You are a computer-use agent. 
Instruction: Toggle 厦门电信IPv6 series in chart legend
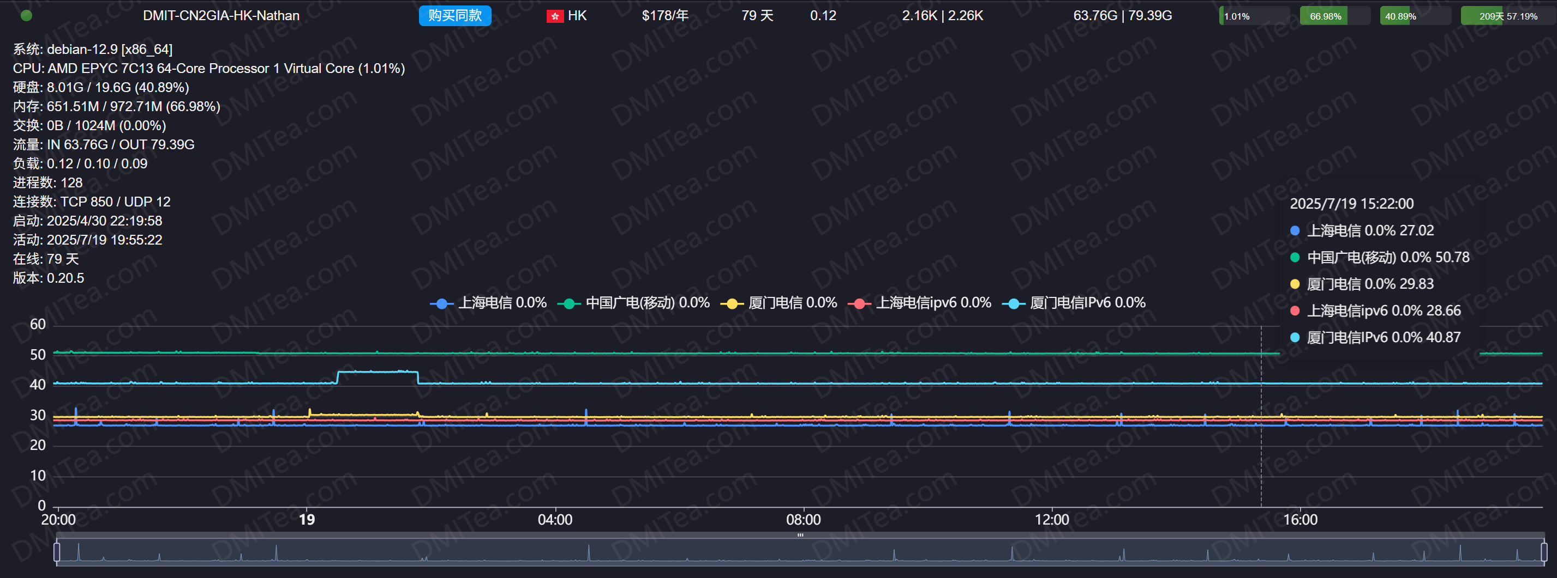(1074, 303)
